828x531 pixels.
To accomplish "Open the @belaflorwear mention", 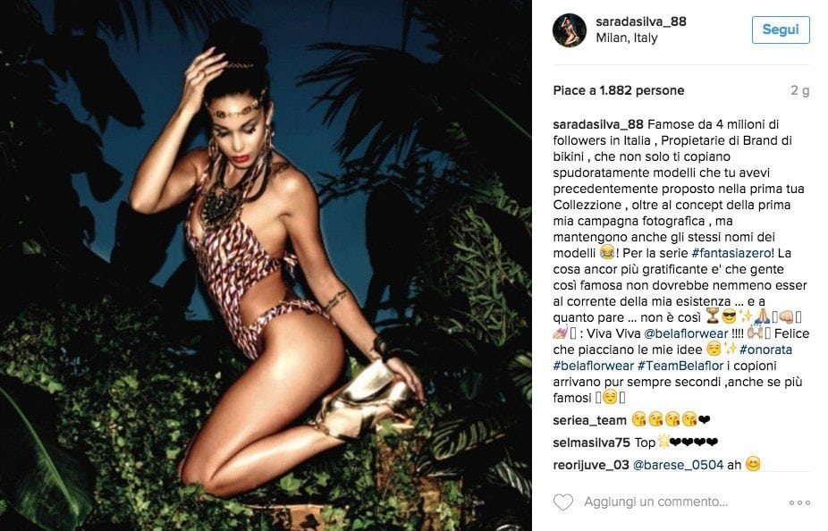I will [687, 333].
